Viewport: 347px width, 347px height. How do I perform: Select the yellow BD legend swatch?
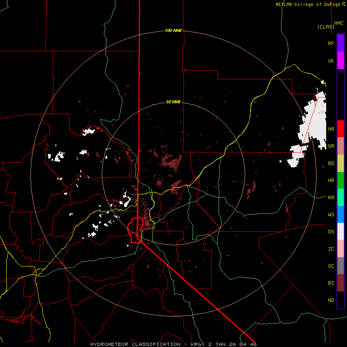click(x=340, y=163)
